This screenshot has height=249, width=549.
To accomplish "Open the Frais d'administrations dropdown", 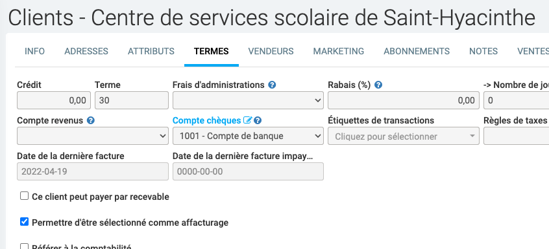I will [248, 100].
